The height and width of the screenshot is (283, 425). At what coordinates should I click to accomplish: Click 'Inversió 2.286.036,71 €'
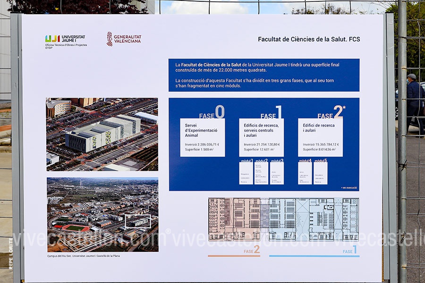(202, 145)
